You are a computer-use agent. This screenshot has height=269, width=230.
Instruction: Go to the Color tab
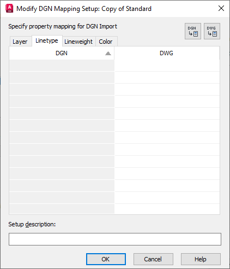tap(106, 42)
